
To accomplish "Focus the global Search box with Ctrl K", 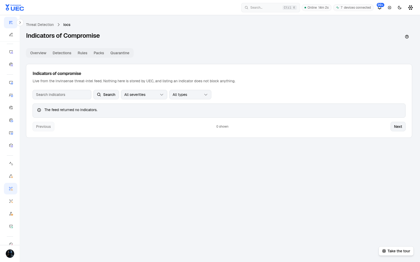I will point(271,8).
